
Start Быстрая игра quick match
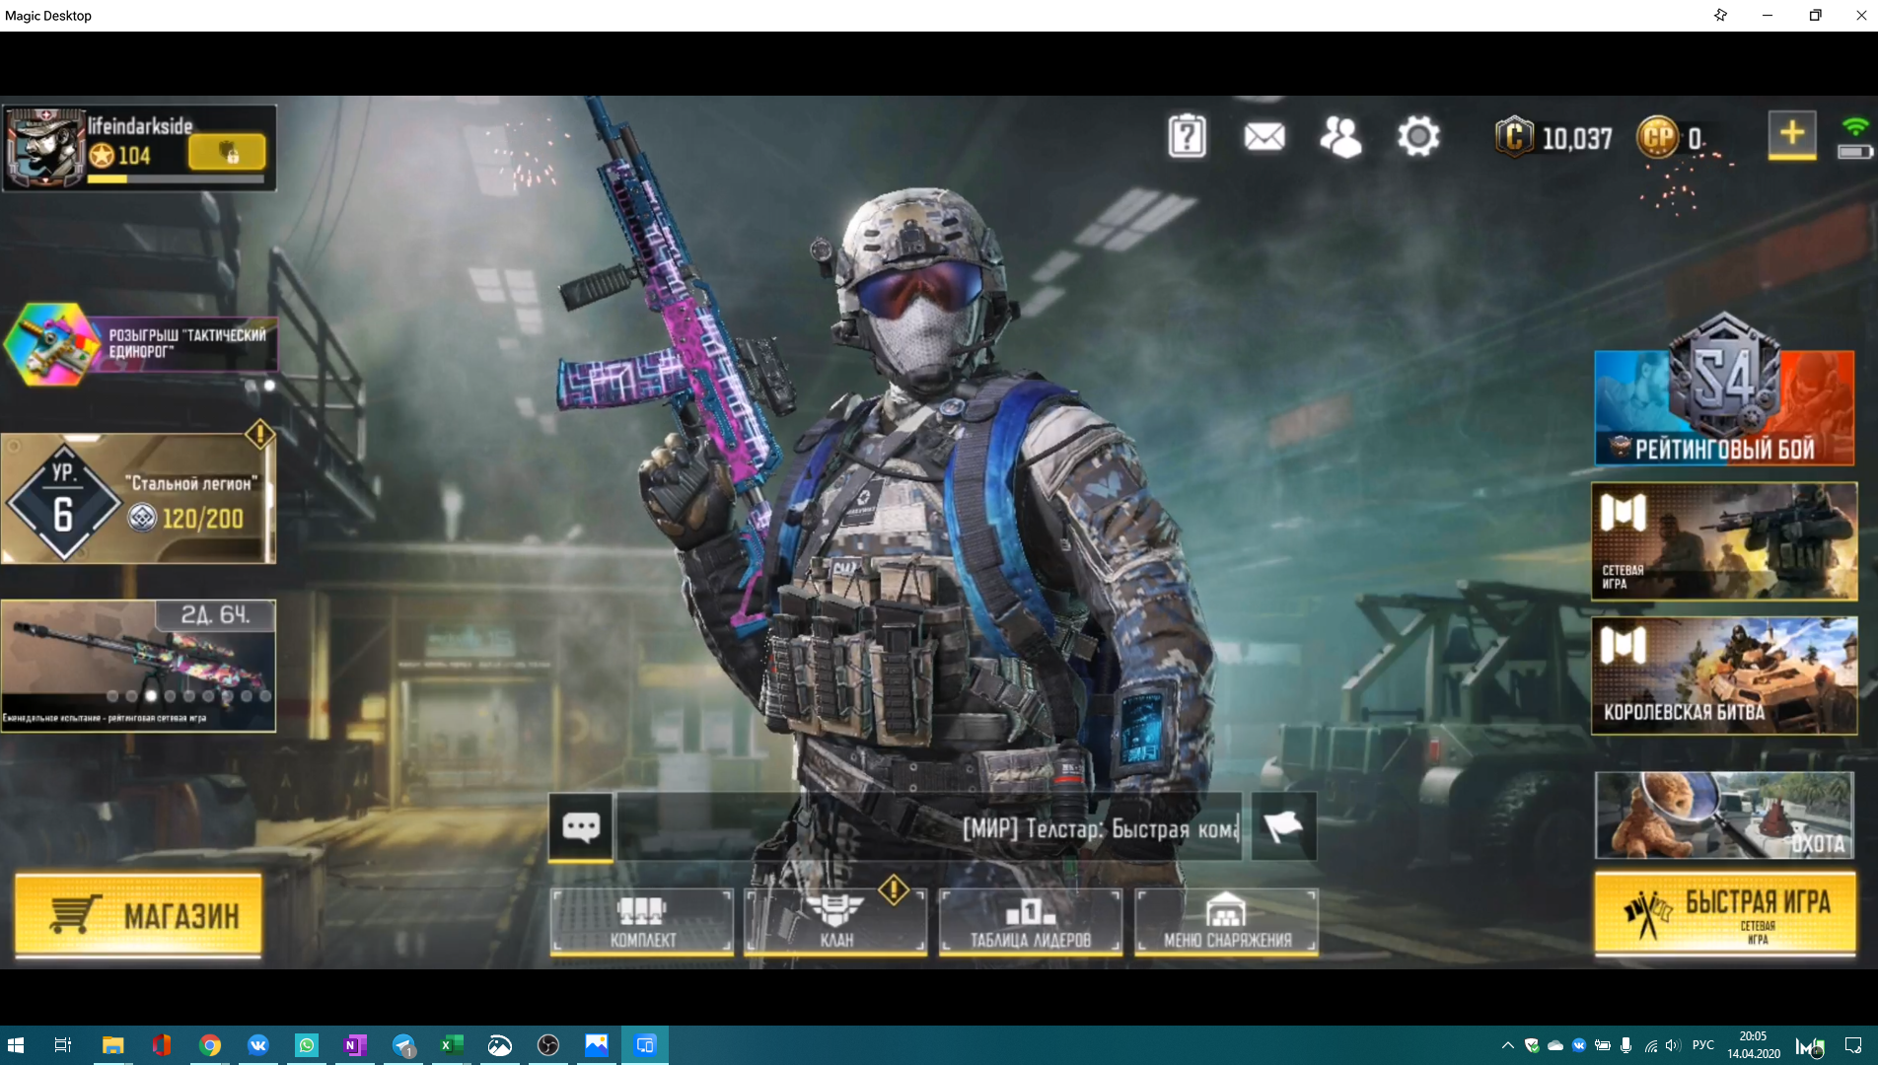1724,914
